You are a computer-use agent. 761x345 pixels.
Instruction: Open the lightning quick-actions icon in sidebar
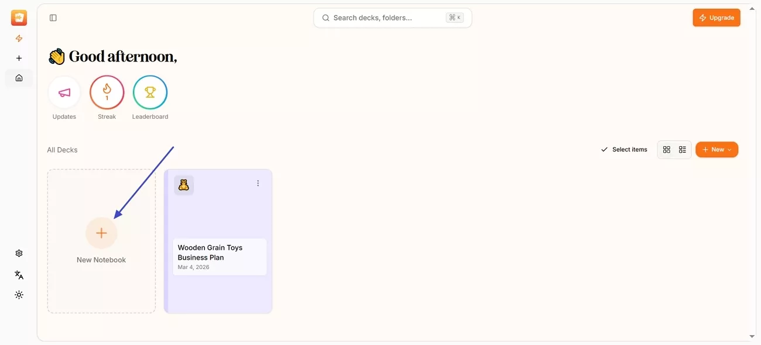[19, 38]
